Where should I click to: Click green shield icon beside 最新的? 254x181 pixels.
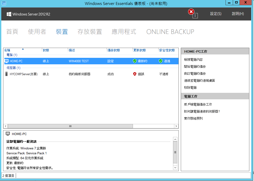pyautogui.click(x=135, y=61)
